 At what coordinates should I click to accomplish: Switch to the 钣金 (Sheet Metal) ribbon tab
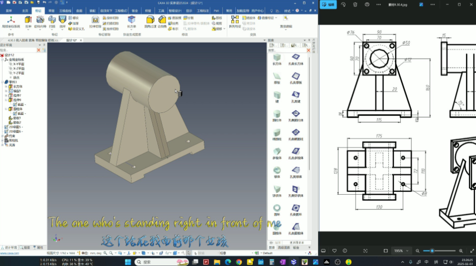[x=134, y=11]
